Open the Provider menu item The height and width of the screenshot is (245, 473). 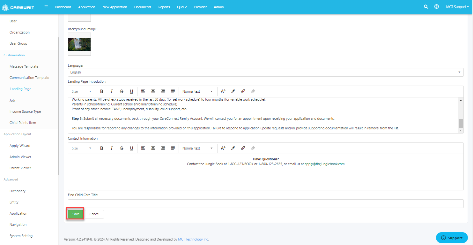pyautogui.click(x=200, y=7)
